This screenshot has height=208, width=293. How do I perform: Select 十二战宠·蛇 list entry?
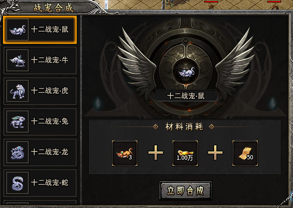tap(40, 183)
